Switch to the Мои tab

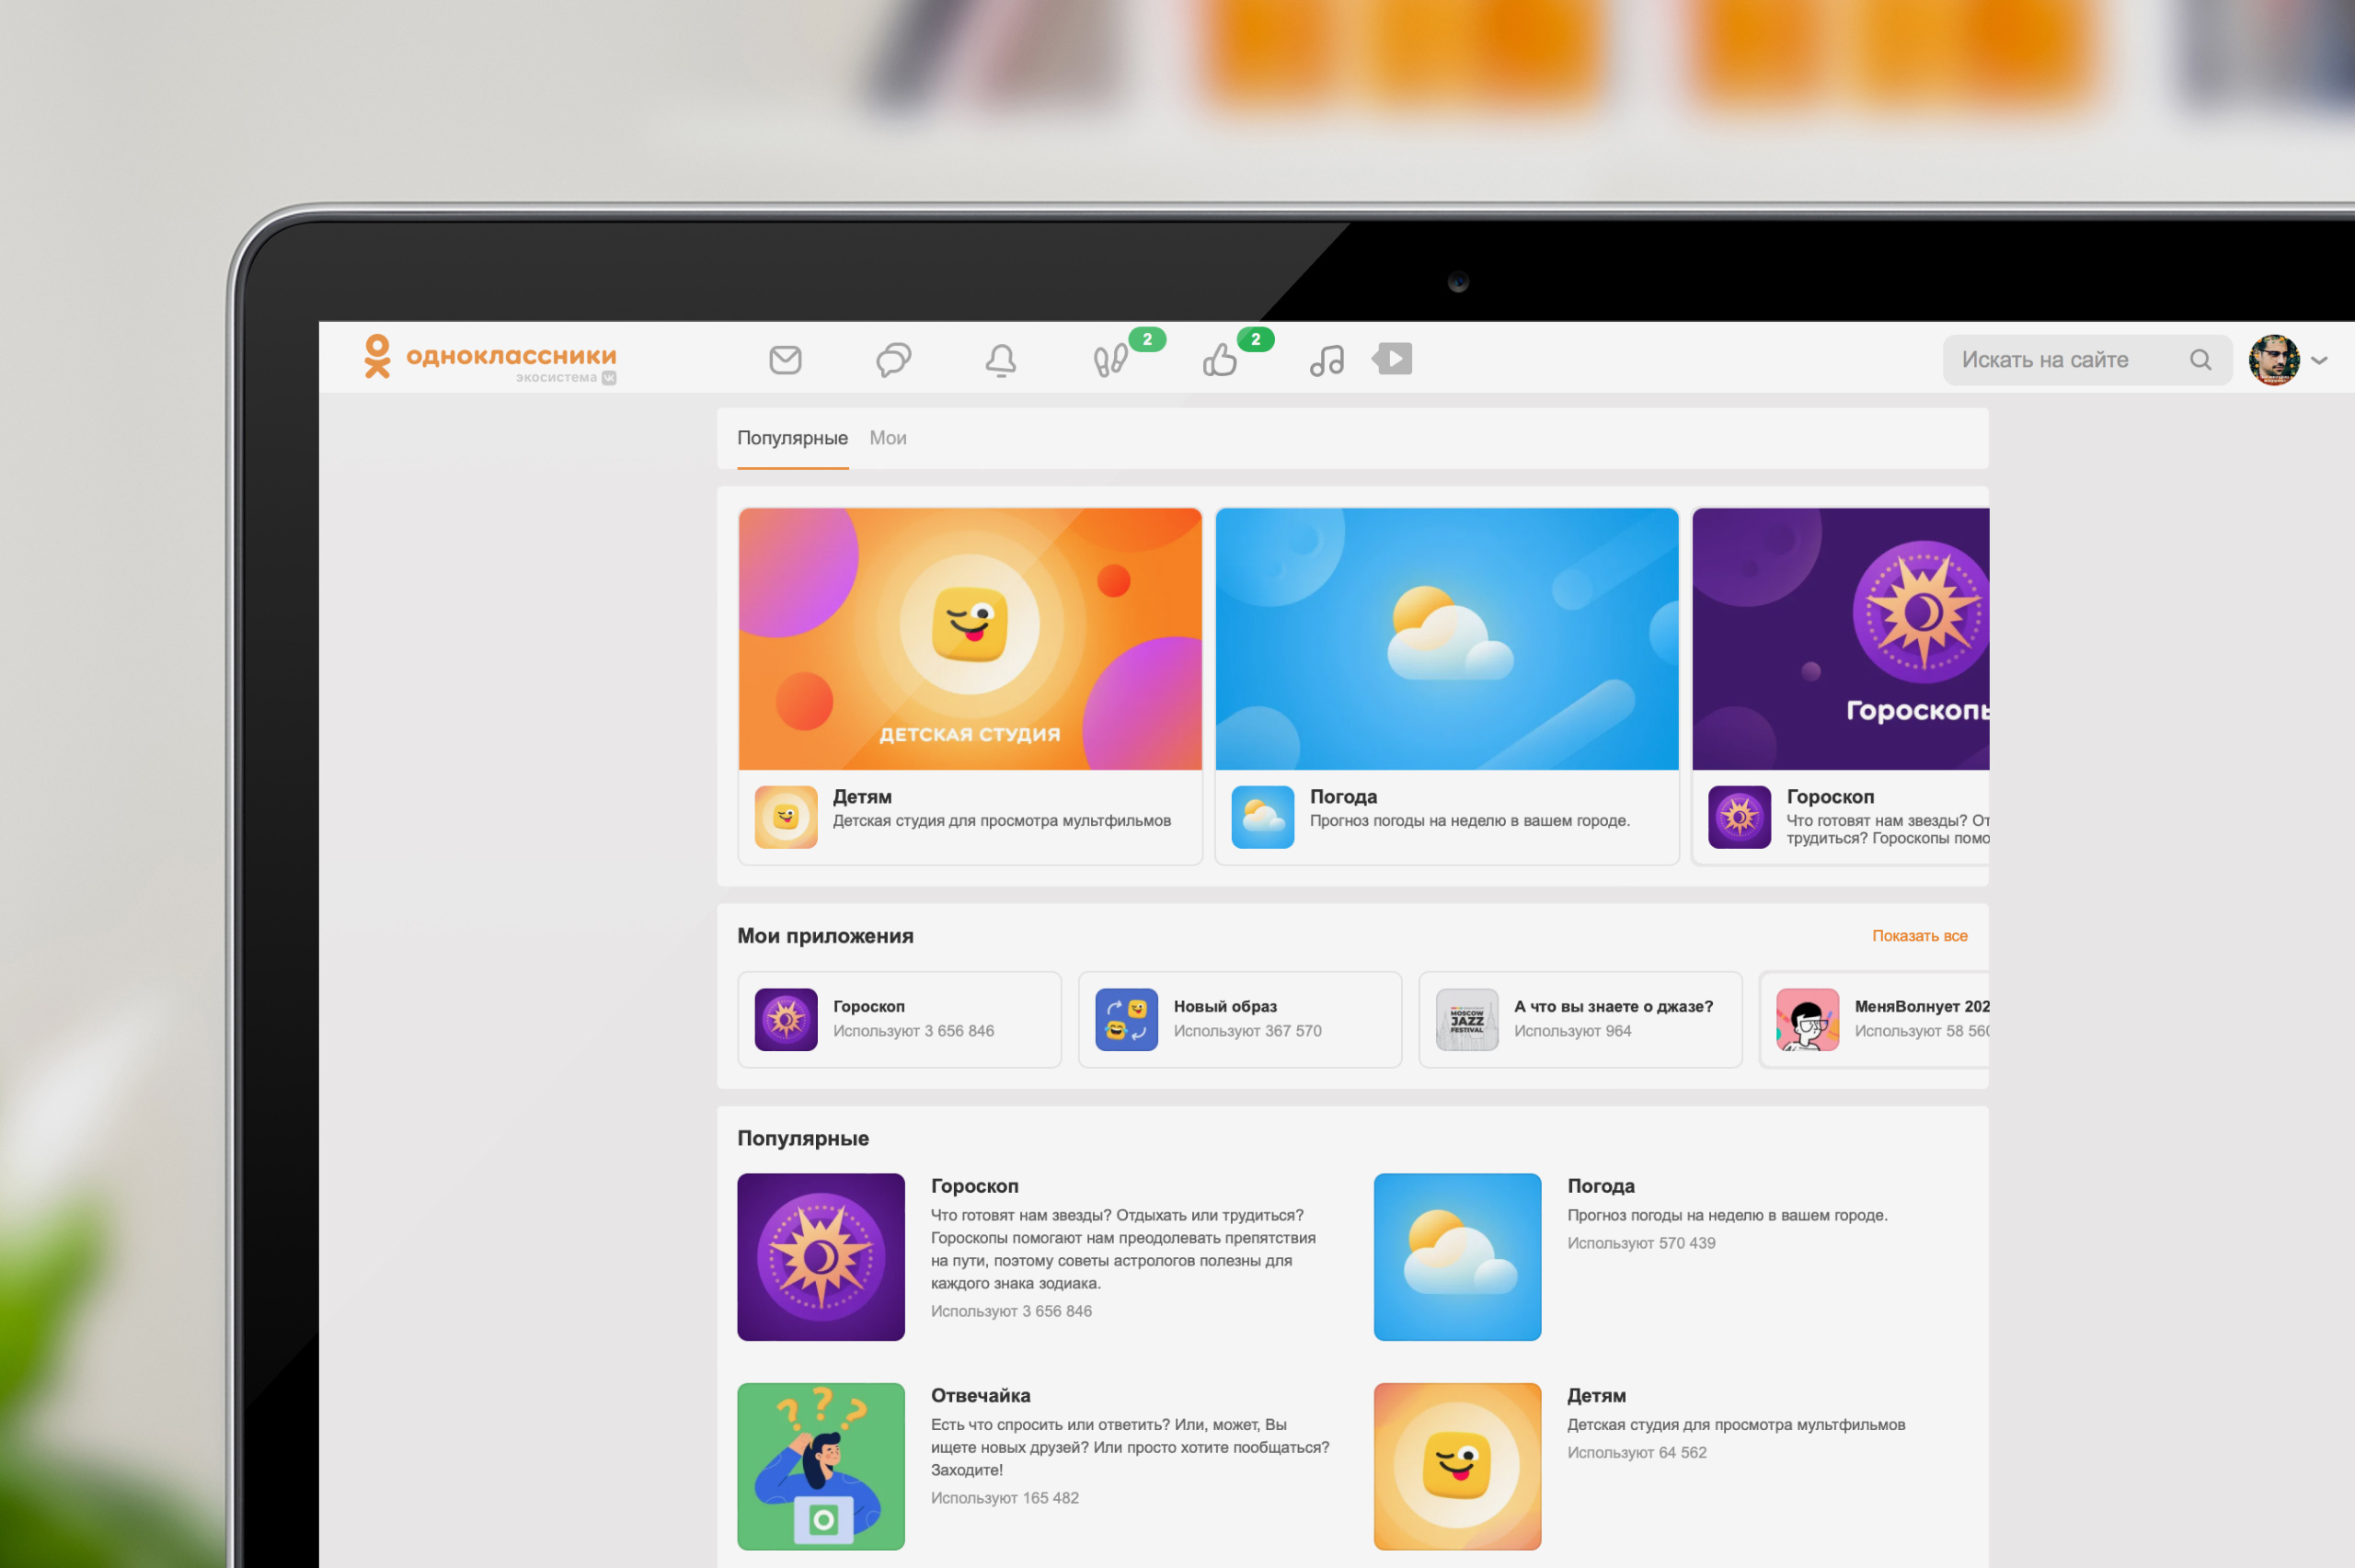click(x=887, y=438)
